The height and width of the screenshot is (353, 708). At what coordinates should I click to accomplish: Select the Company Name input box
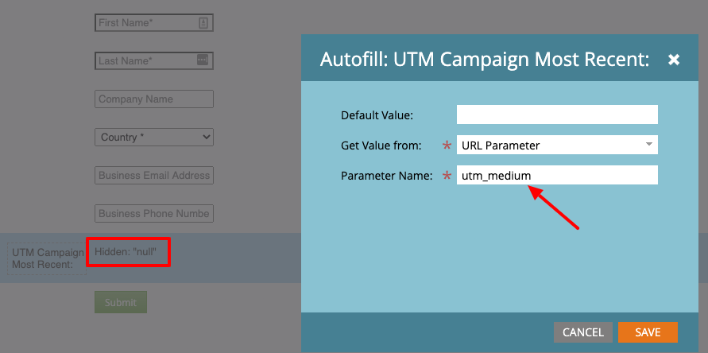[153, 99]
